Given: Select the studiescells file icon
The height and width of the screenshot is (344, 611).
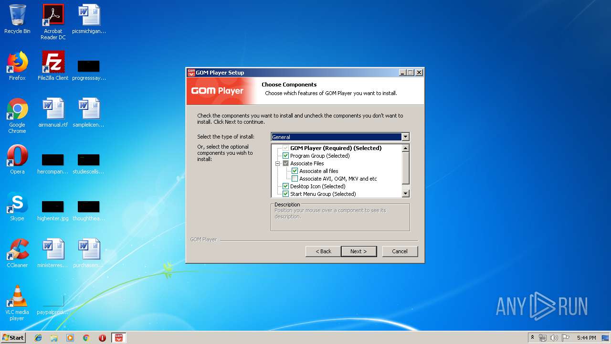Looking at the screenshot, I should pyautogui.click(x=89, y=164).
